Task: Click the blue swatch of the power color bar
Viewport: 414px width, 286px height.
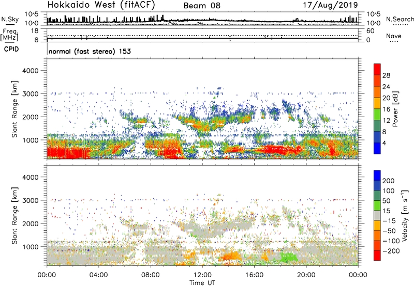Action: coord(377,148)
